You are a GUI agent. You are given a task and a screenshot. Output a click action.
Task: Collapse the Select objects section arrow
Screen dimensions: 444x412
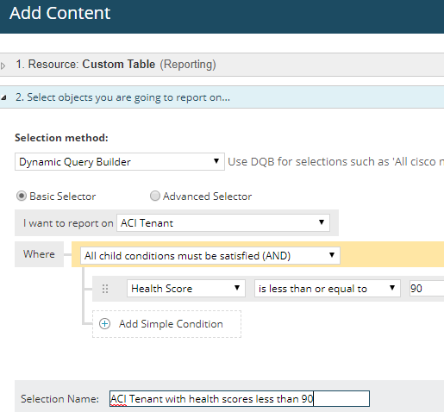(x=3, y=98)
